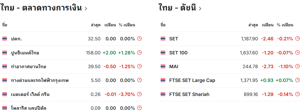301x112 pixels.
Task: Open the ปตท. stock link
Action: 16,39
